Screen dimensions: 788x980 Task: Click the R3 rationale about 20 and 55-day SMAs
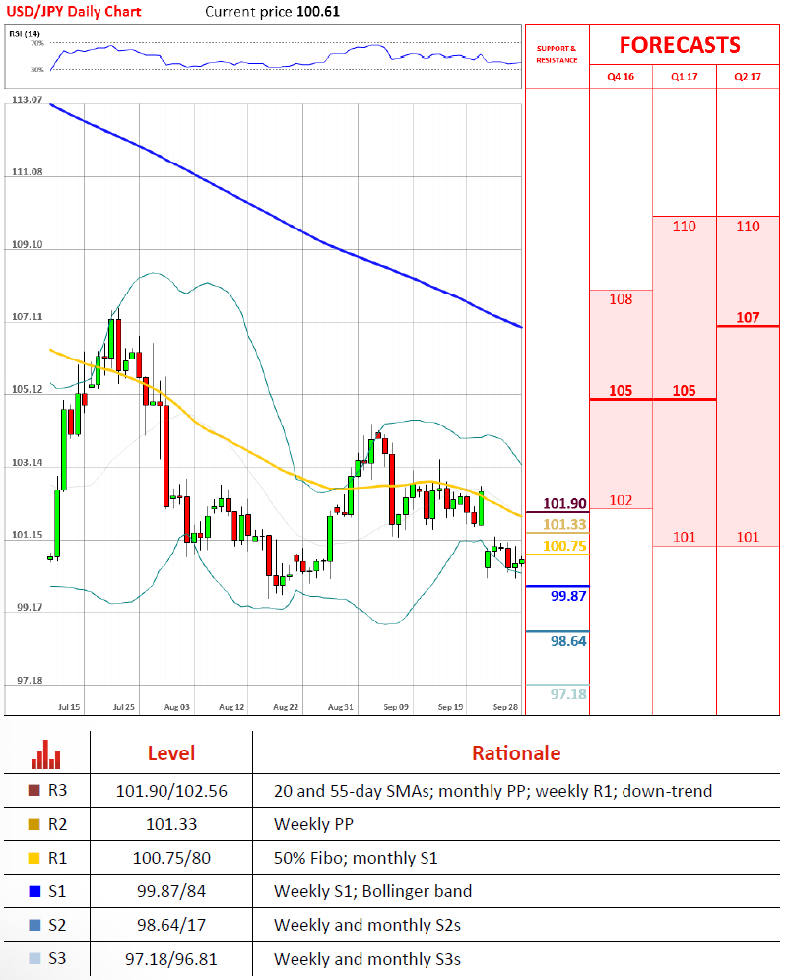pyautogui.click(x=492, y=791)
